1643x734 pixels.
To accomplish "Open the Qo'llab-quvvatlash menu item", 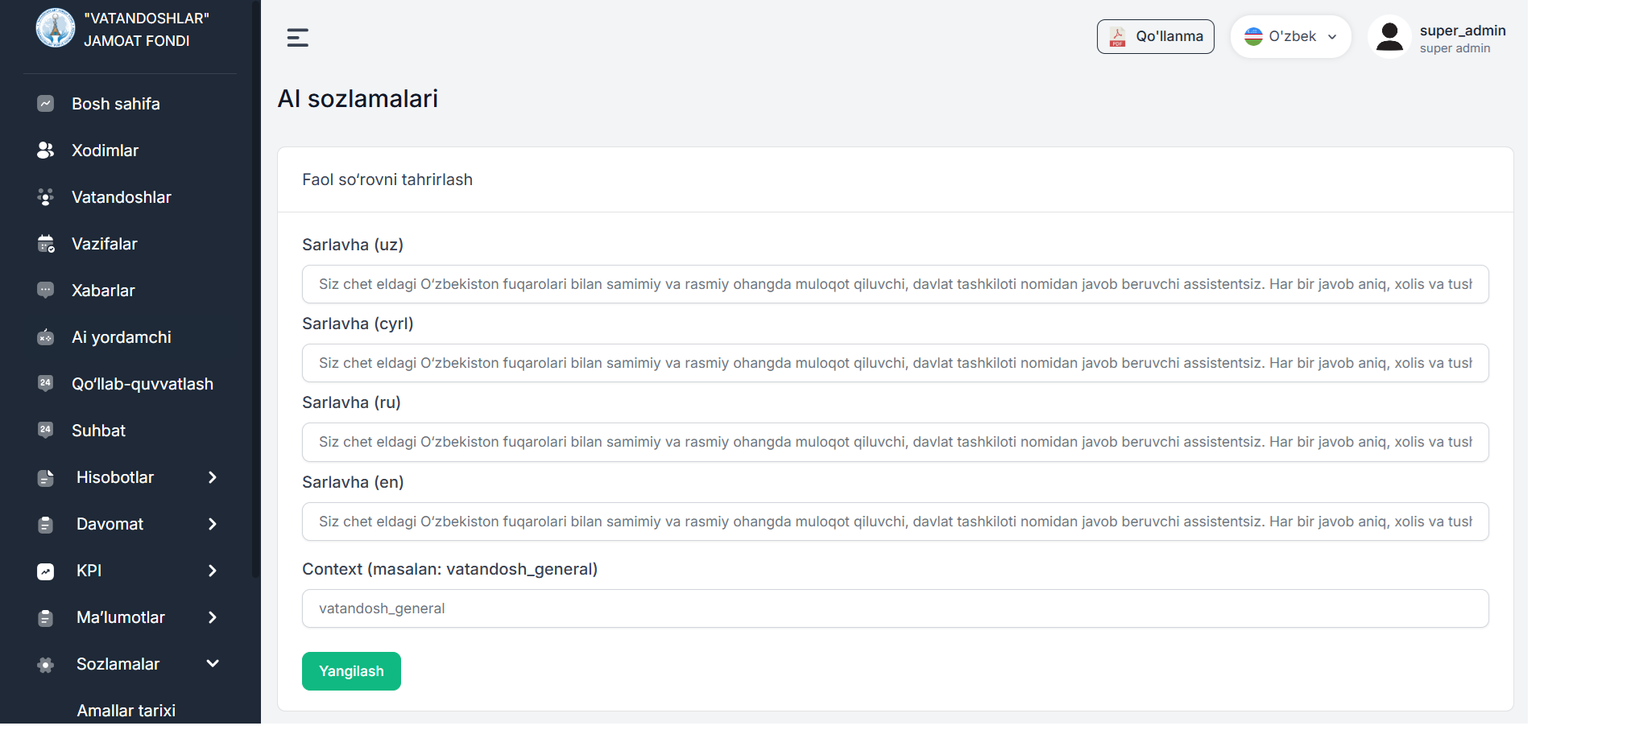I will 143,384.
